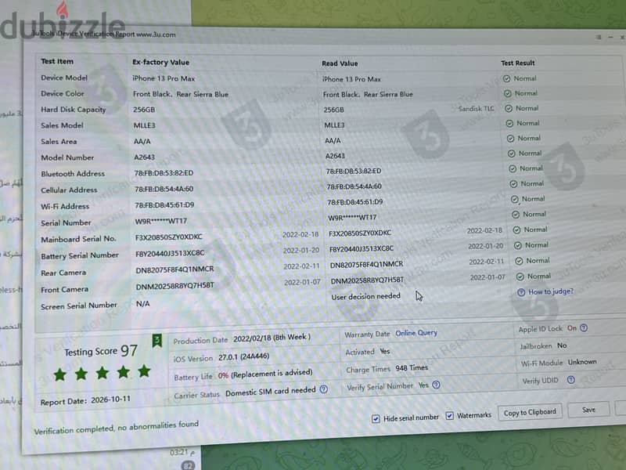Open the How to judge? link
The width and height of the screenshot is (626, 470).
pyautogui.click(x=551, y=291)
